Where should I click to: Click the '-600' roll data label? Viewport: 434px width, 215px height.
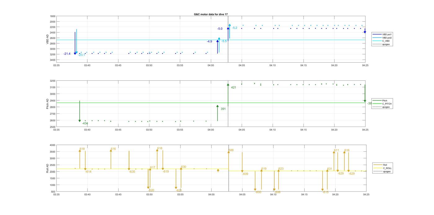(258, 192)
